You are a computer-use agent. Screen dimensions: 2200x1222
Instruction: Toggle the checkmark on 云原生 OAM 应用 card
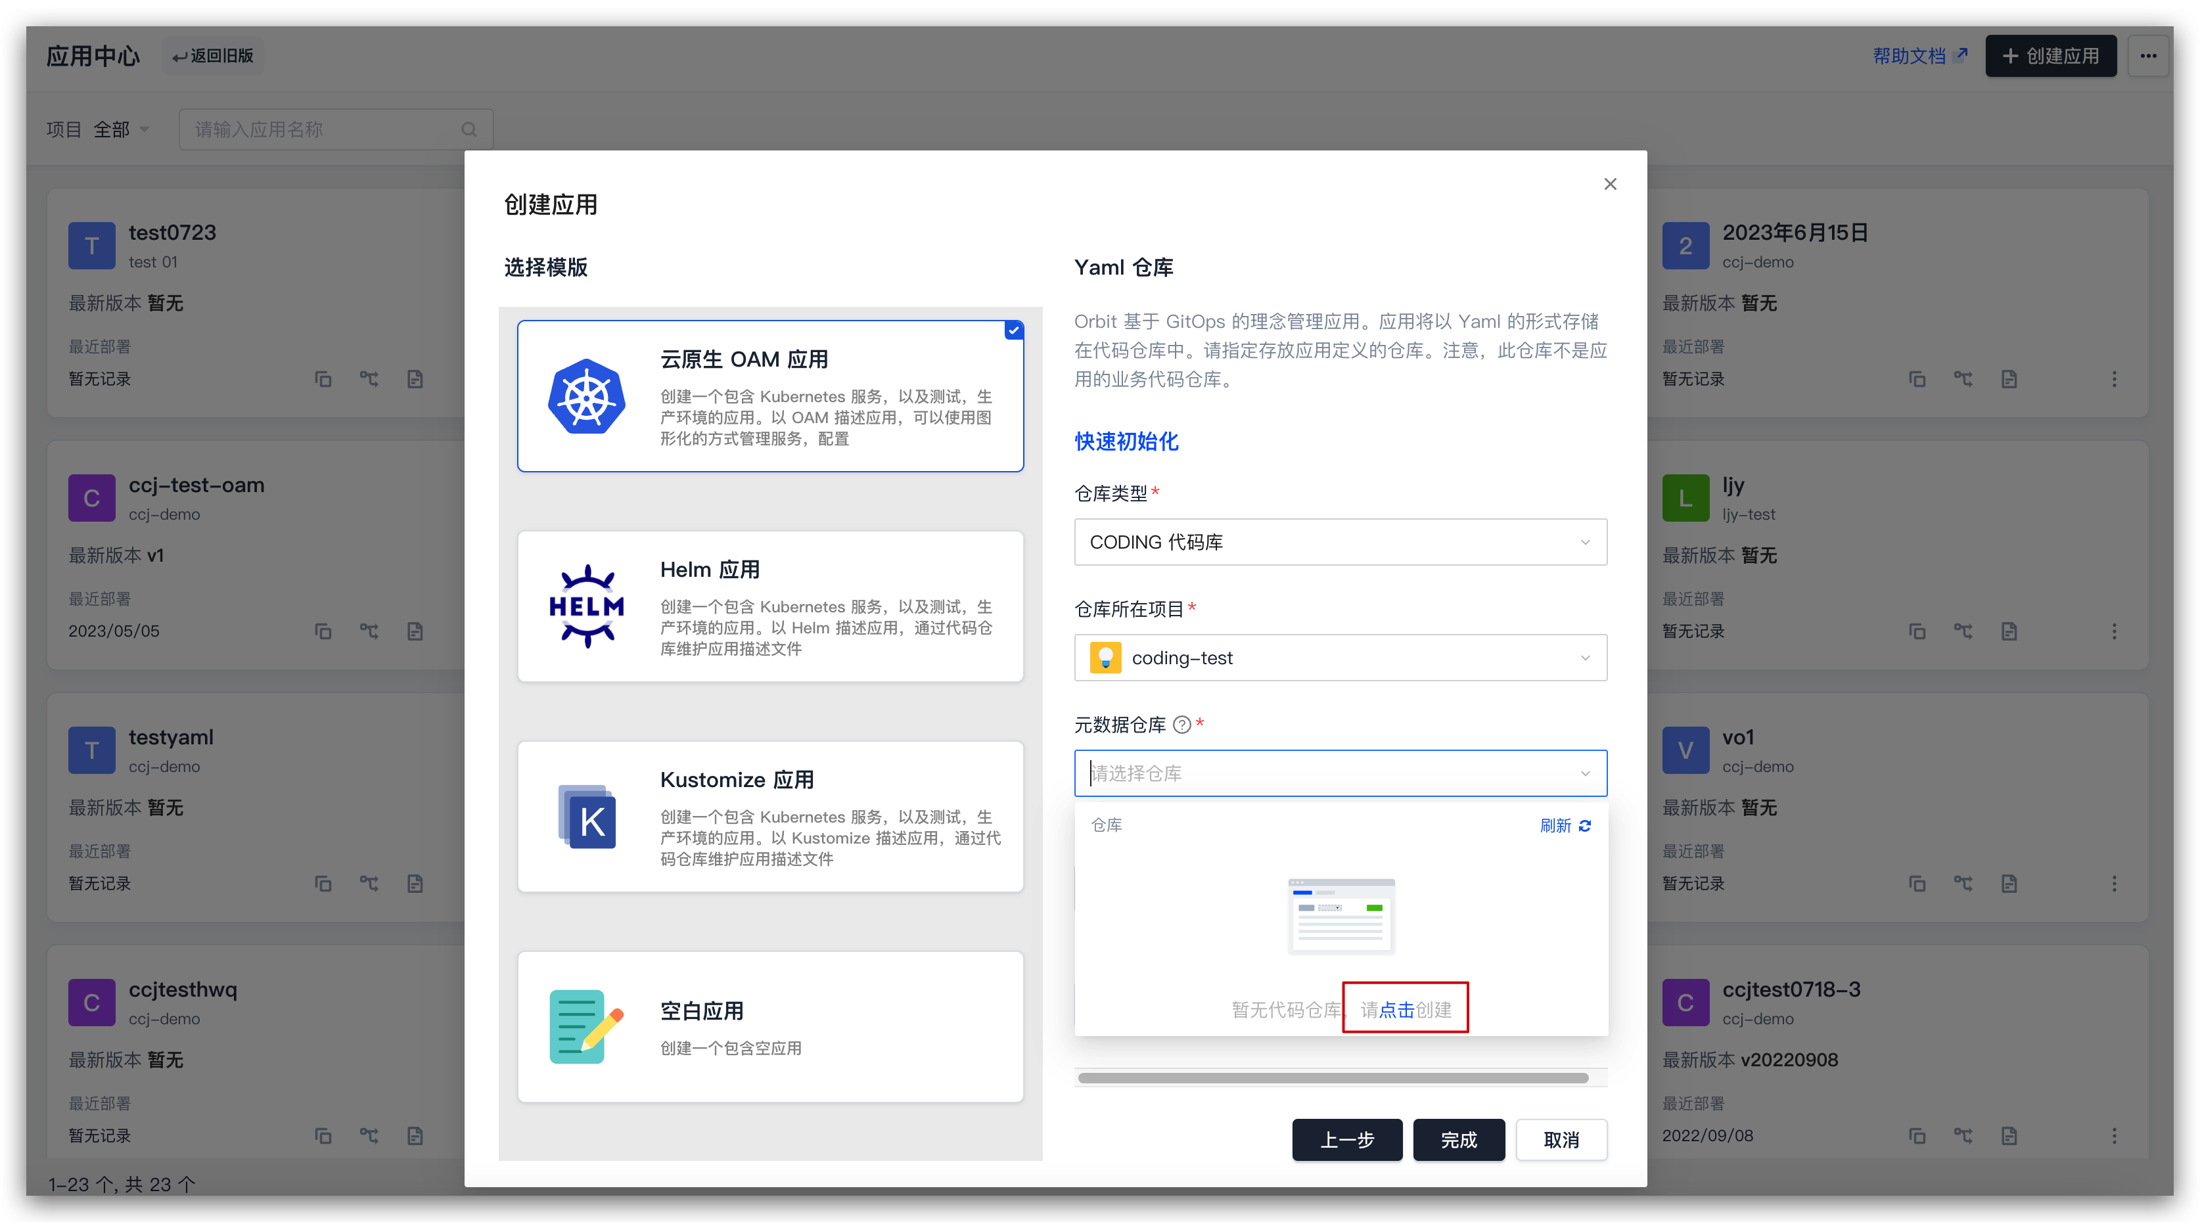pyautogui.click(x=1014, y=330)
